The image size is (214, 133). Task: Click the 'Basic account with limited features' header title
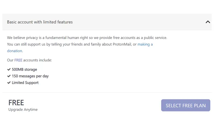40,22
